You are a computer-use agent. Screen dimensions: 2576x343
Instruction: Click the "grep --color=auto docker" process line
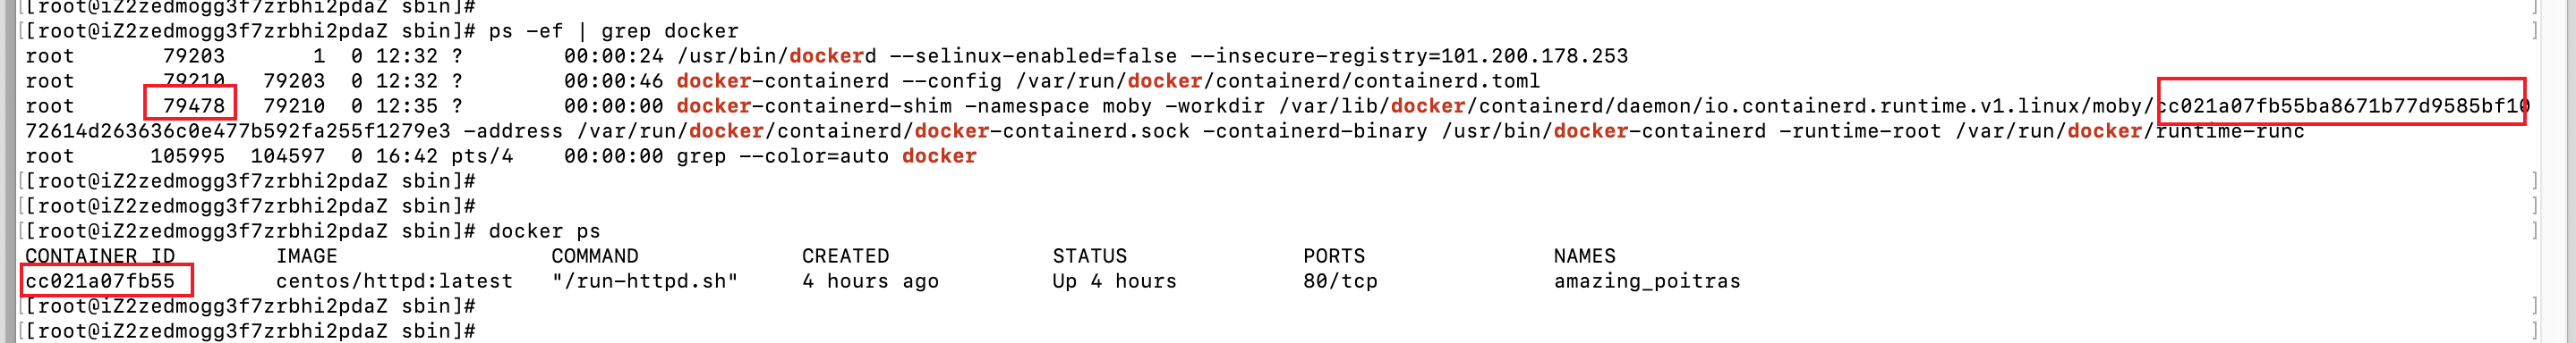[x=500, y=155]
